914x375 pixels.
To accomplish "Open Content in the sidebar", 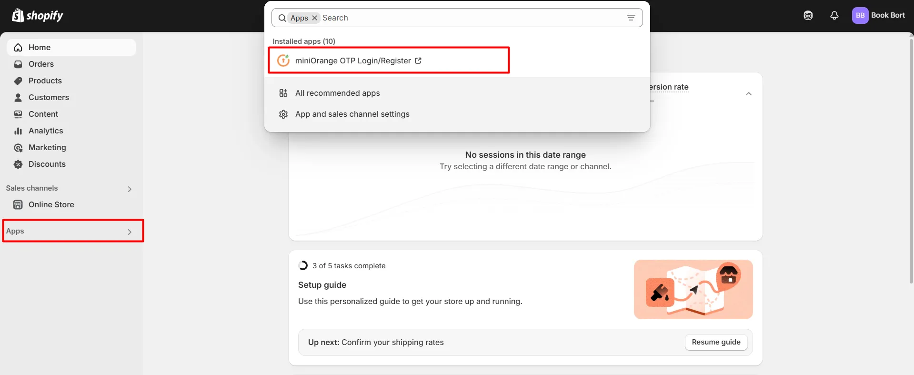I will point(71,114).
